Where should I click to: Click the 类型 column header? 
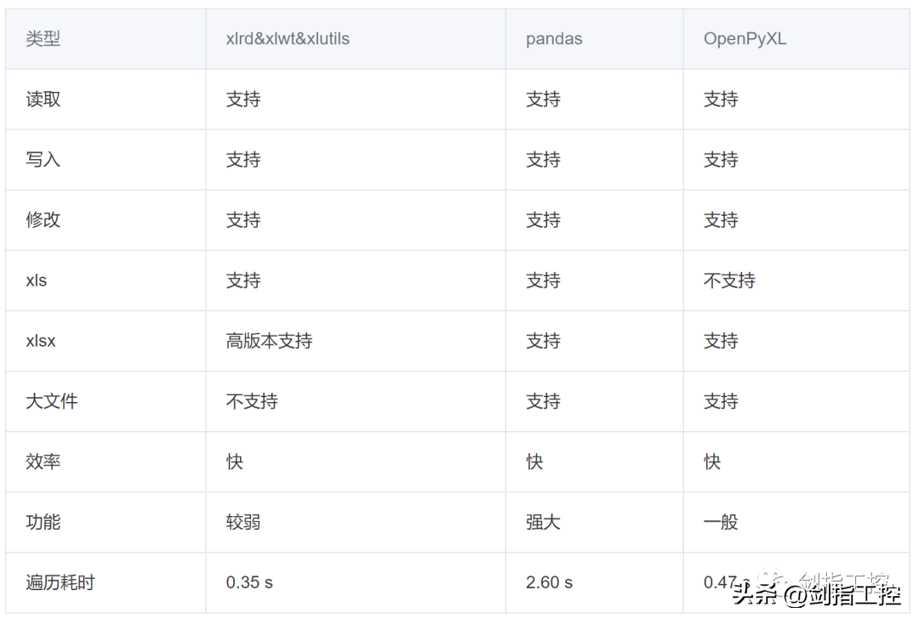[x=43, y=39]
